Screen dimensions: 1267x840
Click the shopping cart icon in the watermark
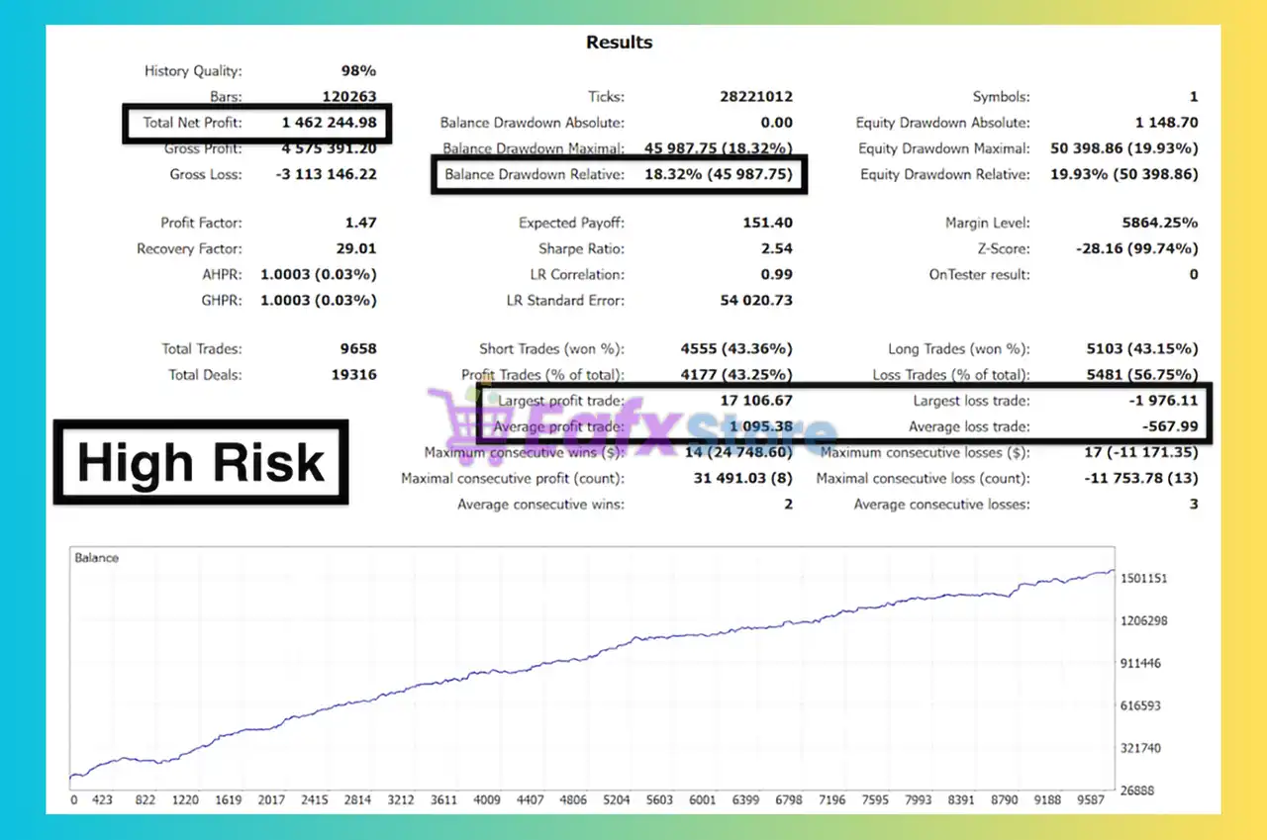(456, 417)
